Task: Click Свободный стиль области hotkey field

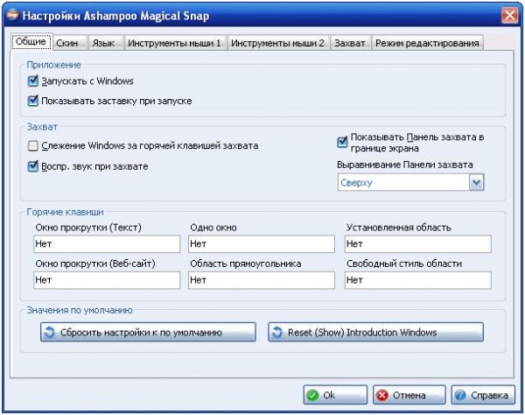Action: point(418,280)
